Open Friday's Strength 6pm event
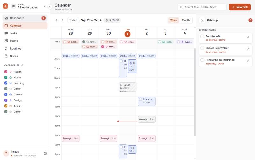 [x=147, y=138]
